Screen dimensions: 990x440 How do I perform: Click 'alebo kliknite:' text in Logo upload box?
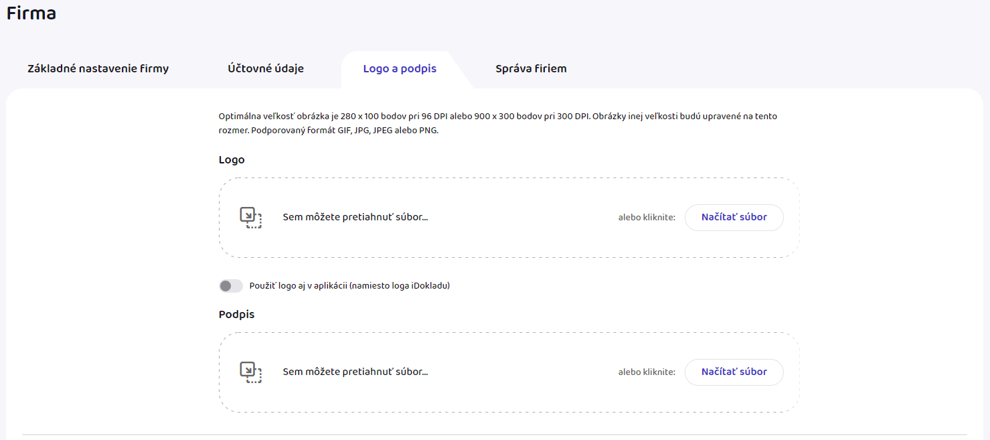[x=647, y=218]
